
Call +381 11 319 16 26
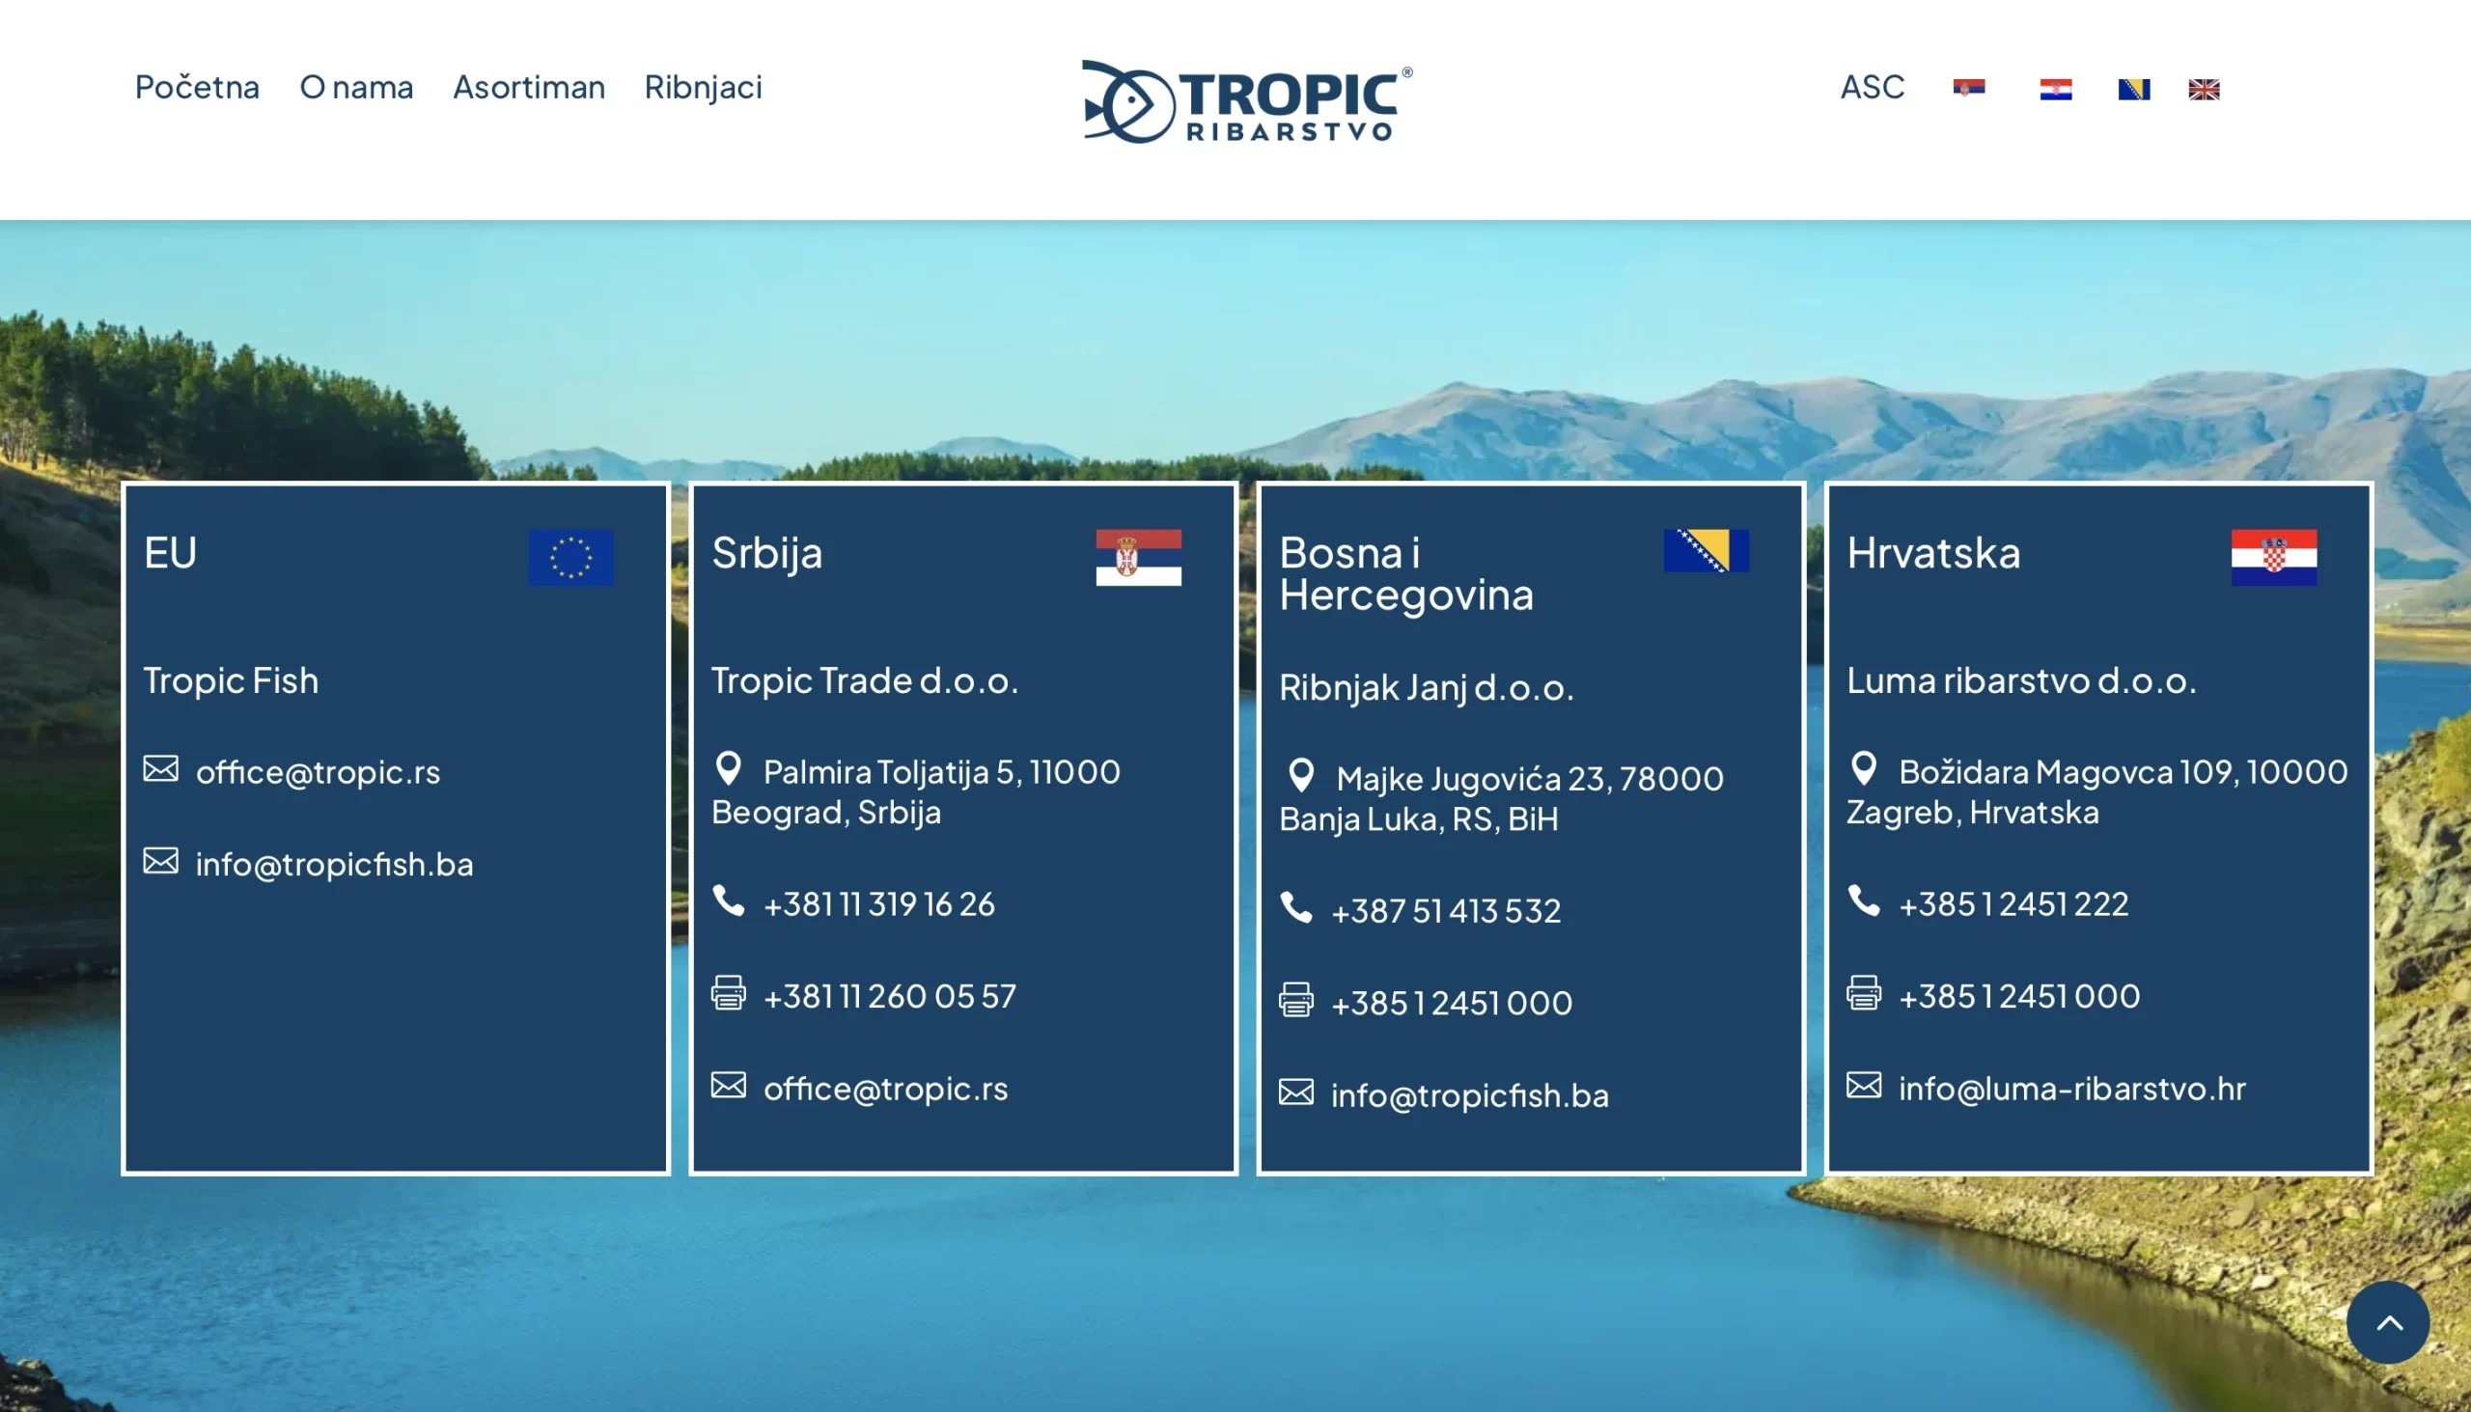point(878,903)
